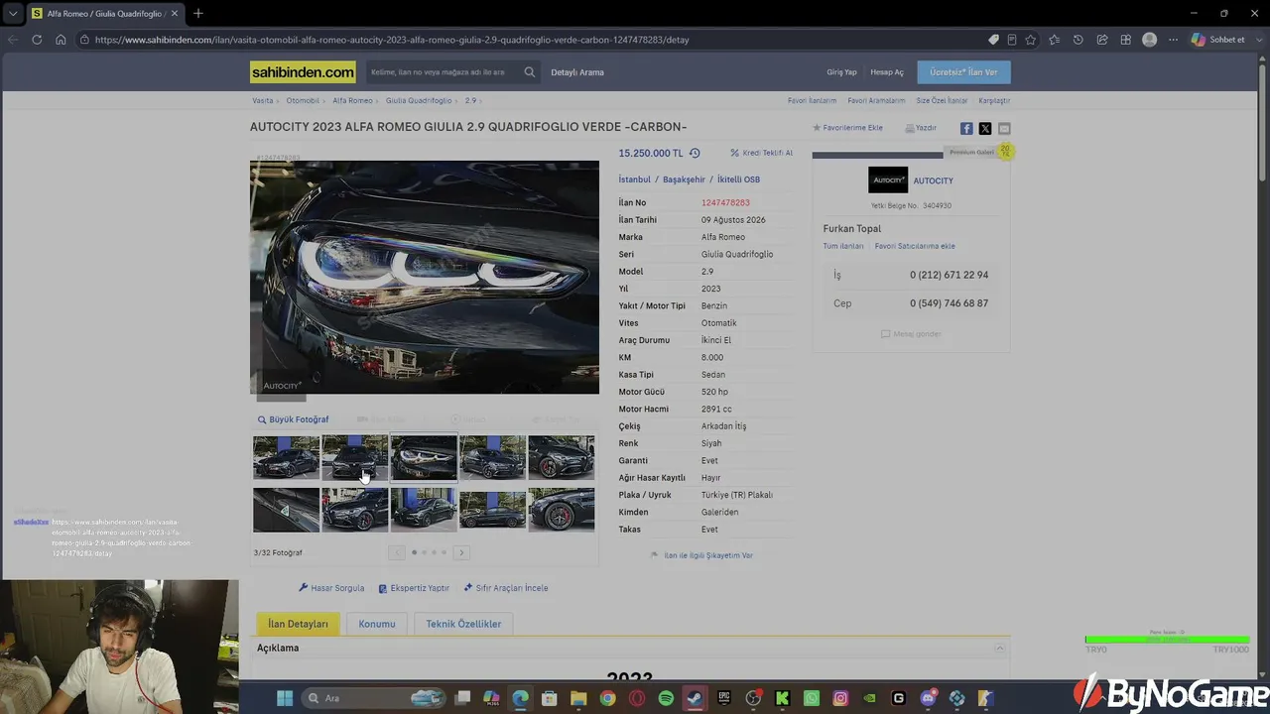
Task: Reload the page with the refresh icon
Action: [37, 40]
